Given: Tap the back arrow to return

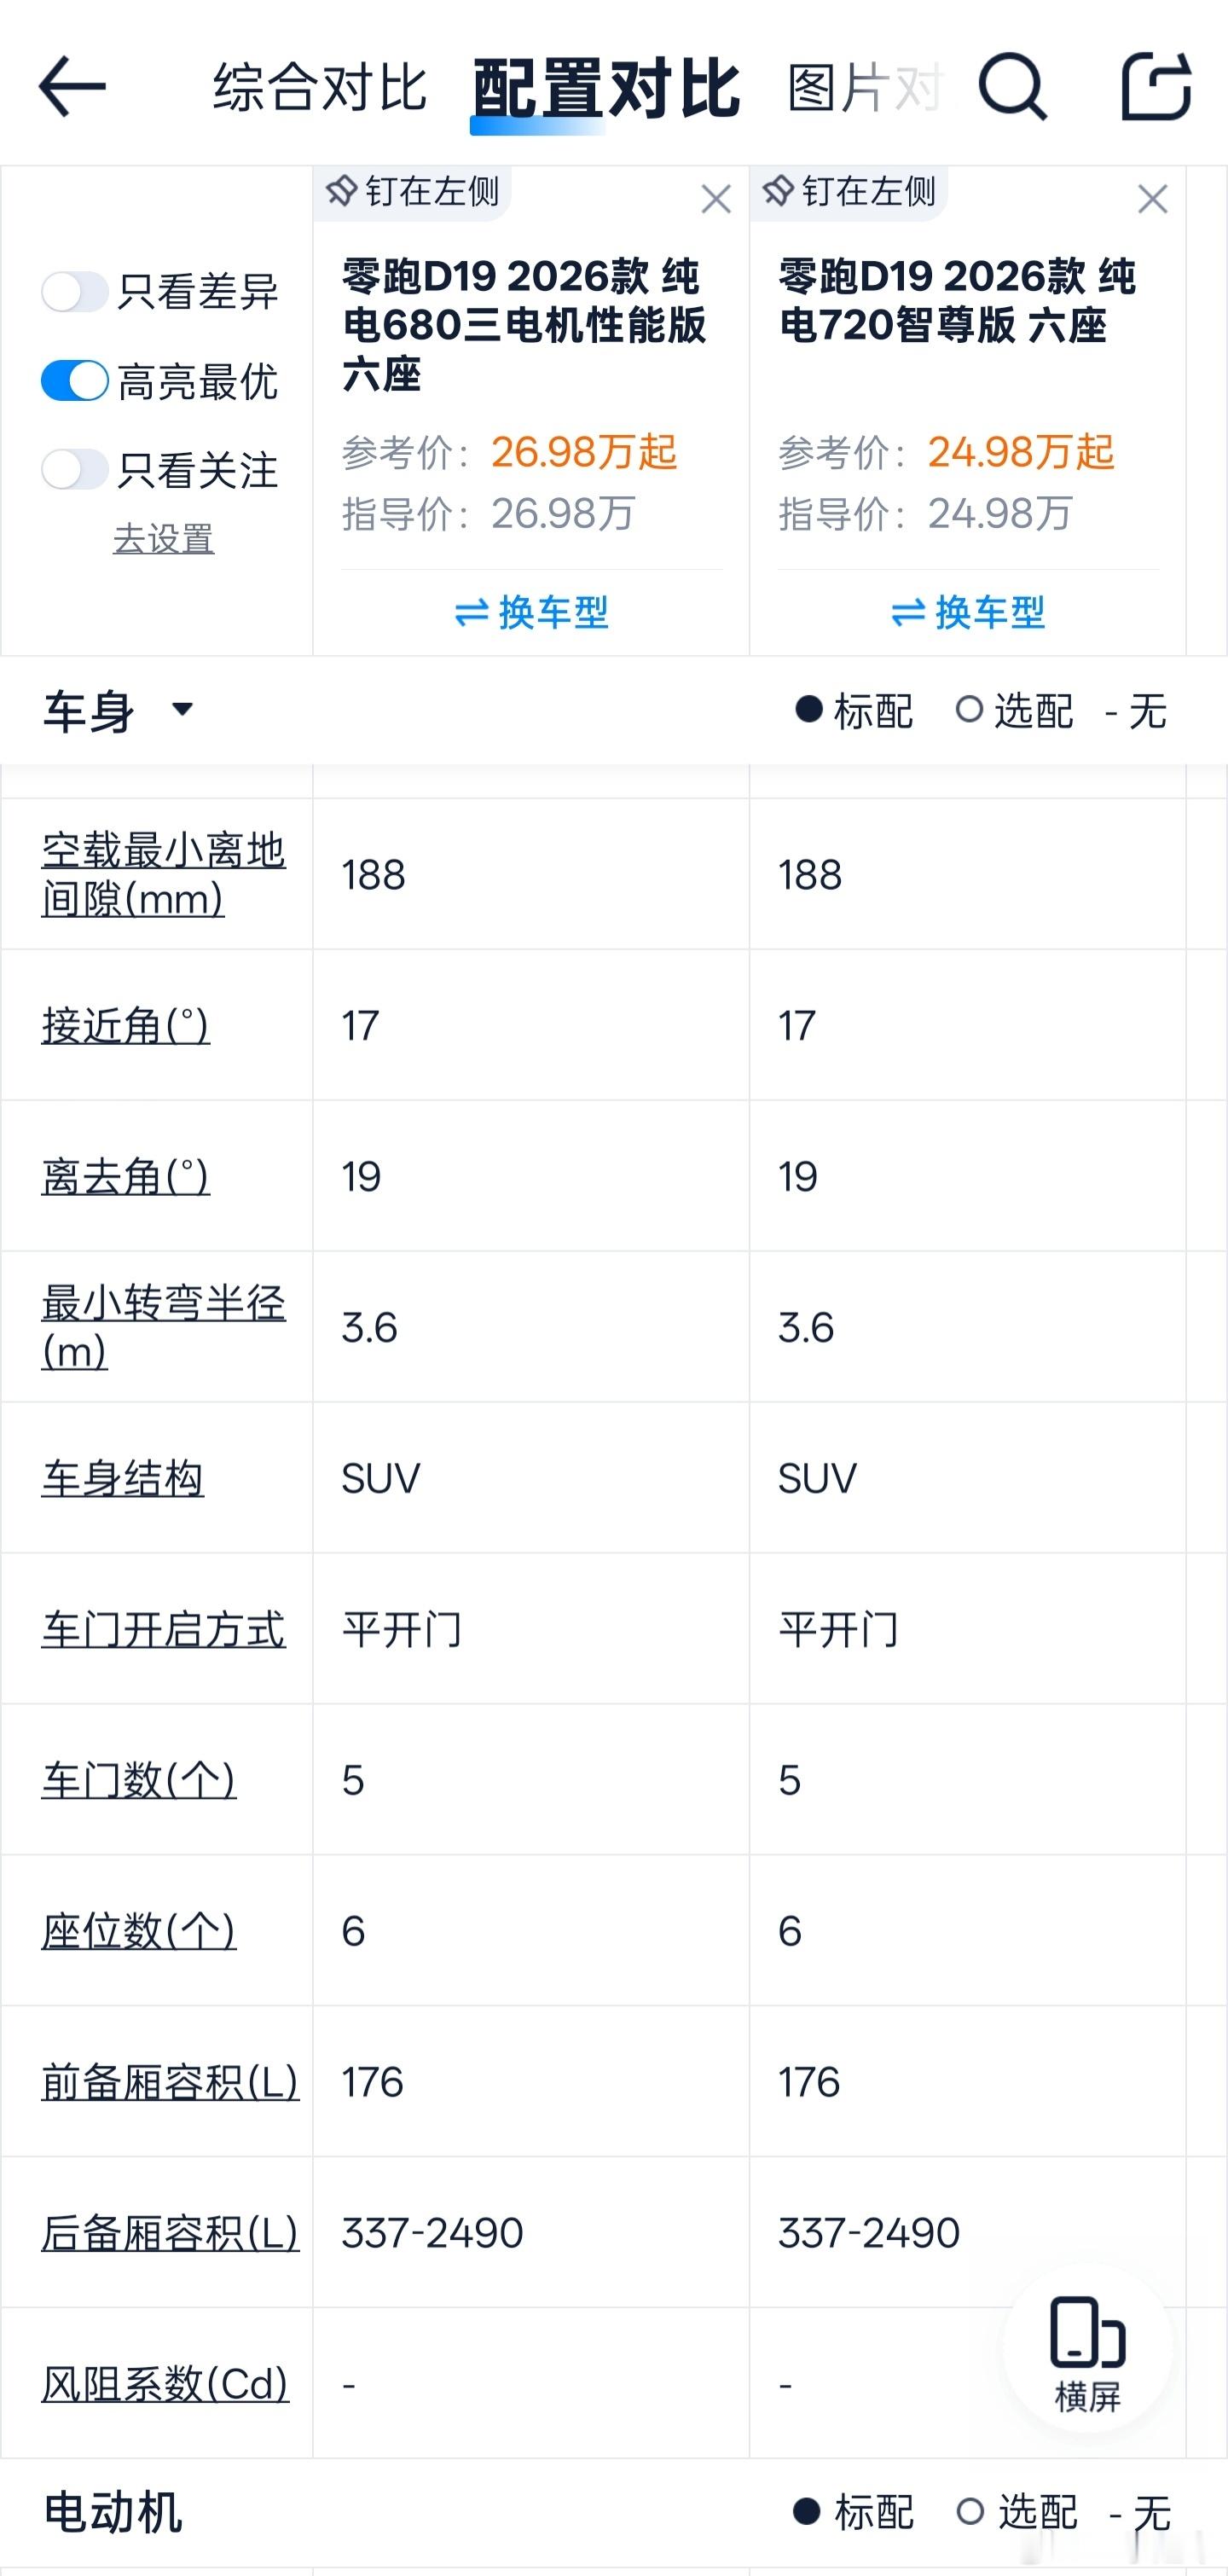Looking at the screenshot, I should 70,88.
